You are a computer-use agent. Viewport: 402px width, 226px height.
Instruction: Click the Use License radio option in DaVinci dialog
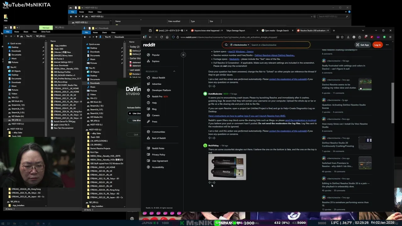[x=130, y=113]
